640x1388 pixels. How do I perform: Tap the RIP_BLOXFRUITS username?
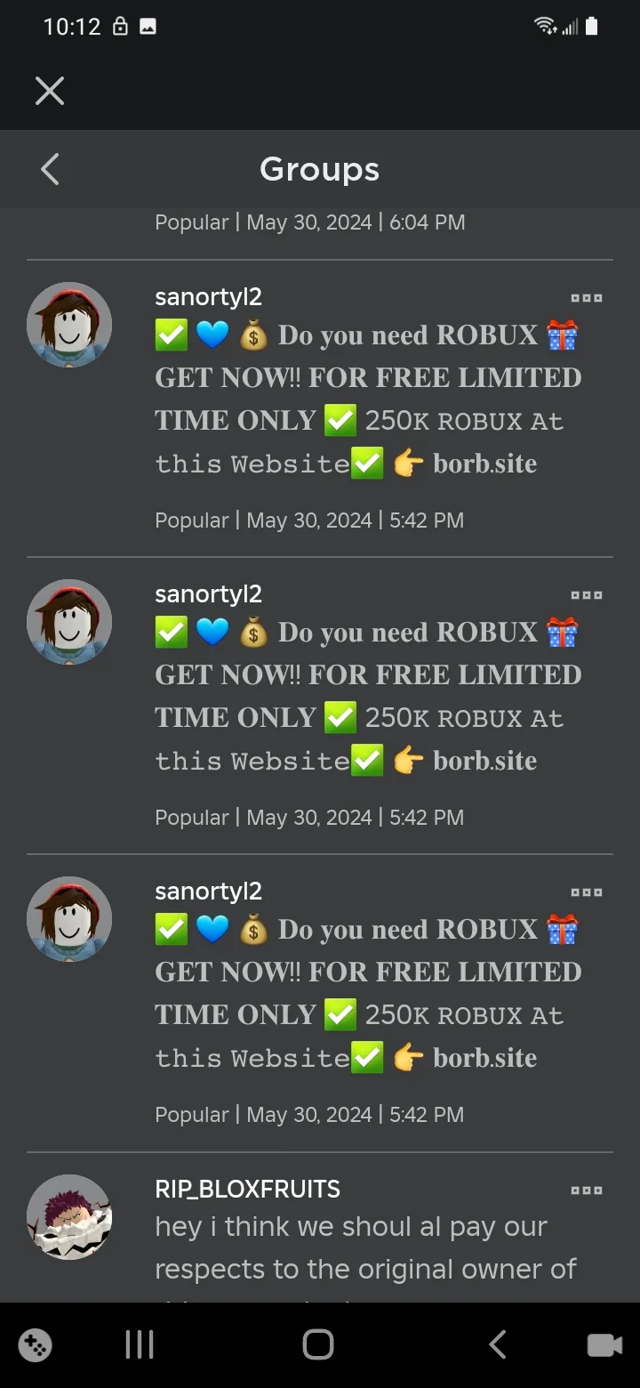(248, 1190)
